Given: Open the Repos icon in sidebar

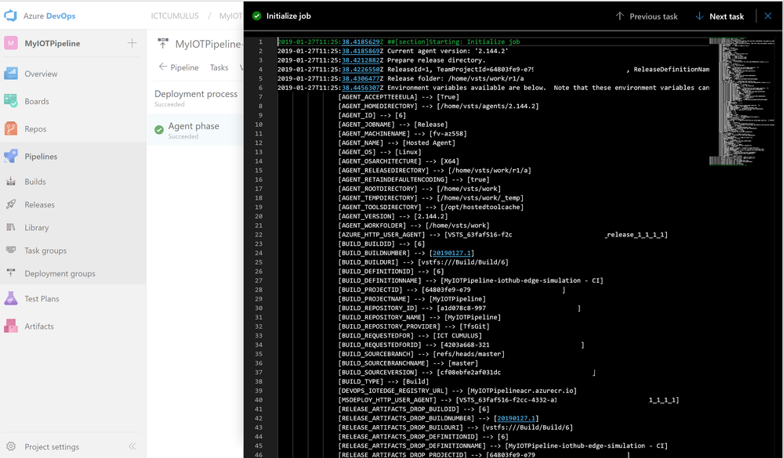Looking at the screenshot, I should 11,128.
